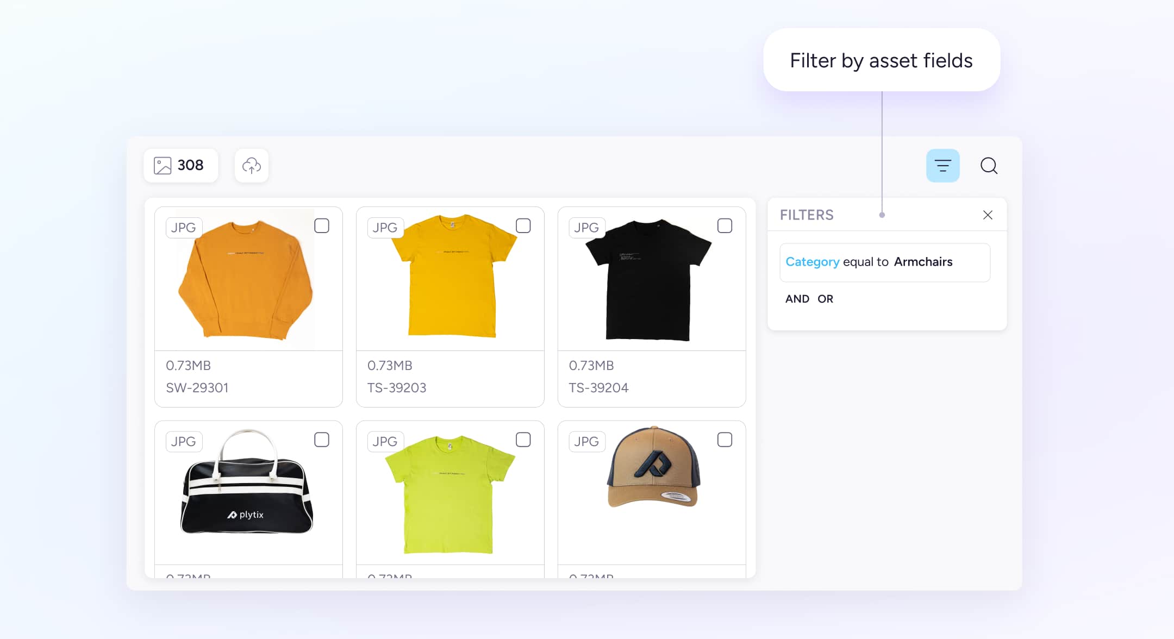Tick checkbox on TS-39204 black shirt
This screenshot has width=1174, height=639.
tap(725, 226)
